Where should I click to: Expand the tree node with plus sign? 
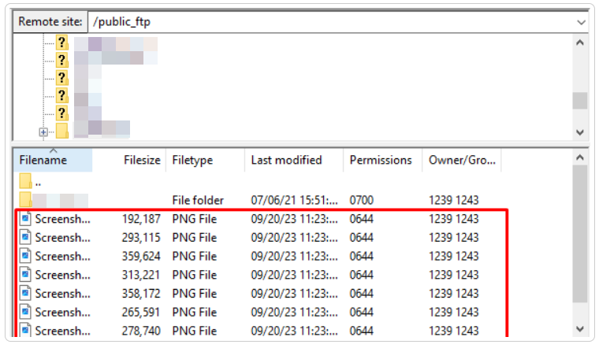click(x=43, y=131)
